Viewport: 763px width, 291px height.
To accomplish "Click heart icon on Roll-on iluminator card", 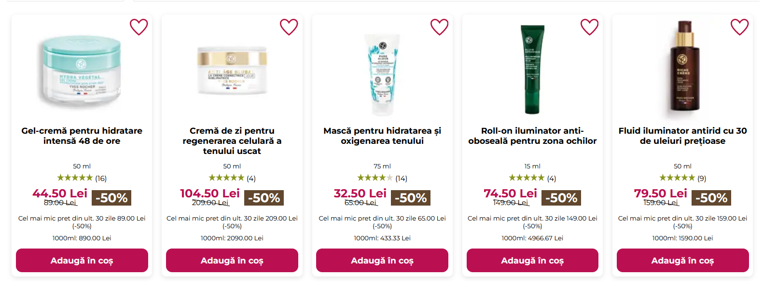I will click(589, 27).
